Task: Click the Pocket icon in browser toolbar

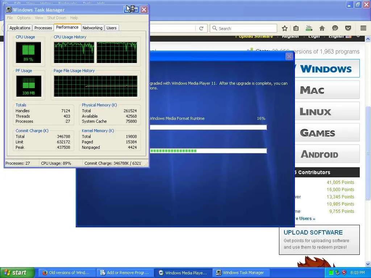Action: coord(348,28)
